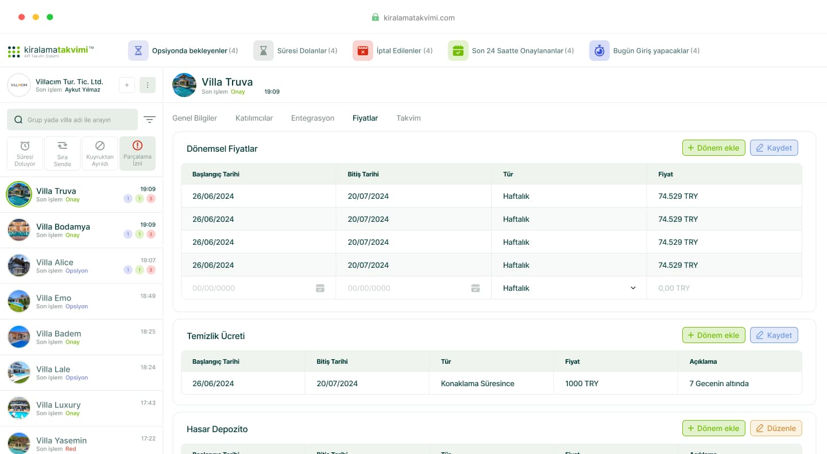Open end date calendar picker in new row

pyautogui.click(x=476, y=288)
